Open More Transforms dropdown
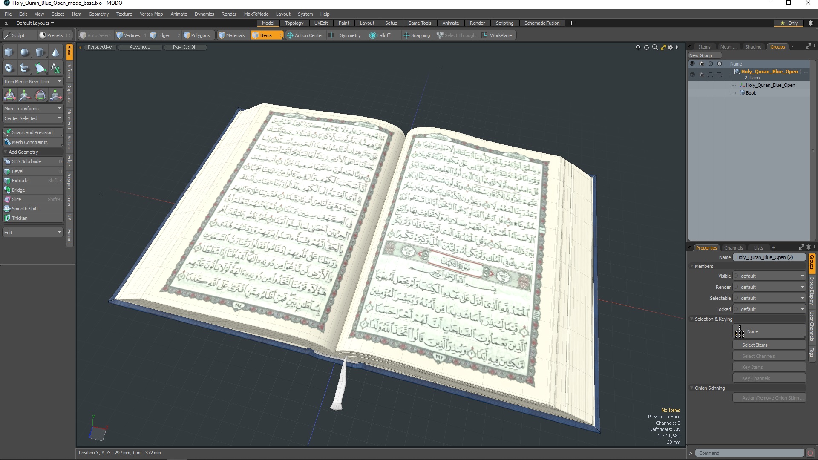Image resolution: width=818 pixels, height=460 pixels. click(x=33, y=109)
